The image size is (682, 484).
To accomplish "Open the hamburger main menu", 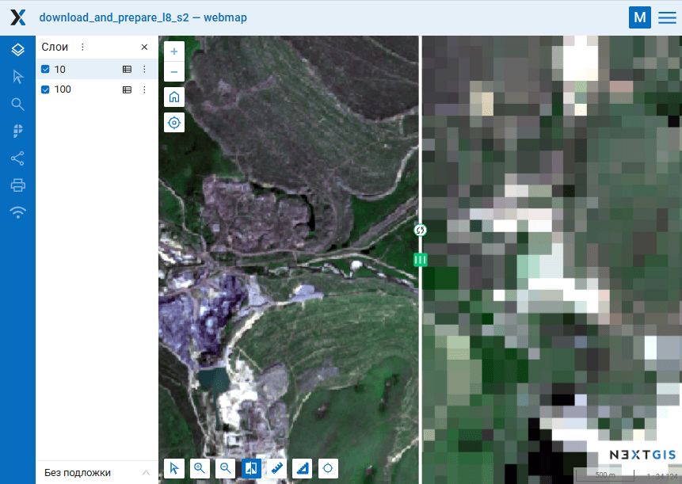I will [667, 17].
